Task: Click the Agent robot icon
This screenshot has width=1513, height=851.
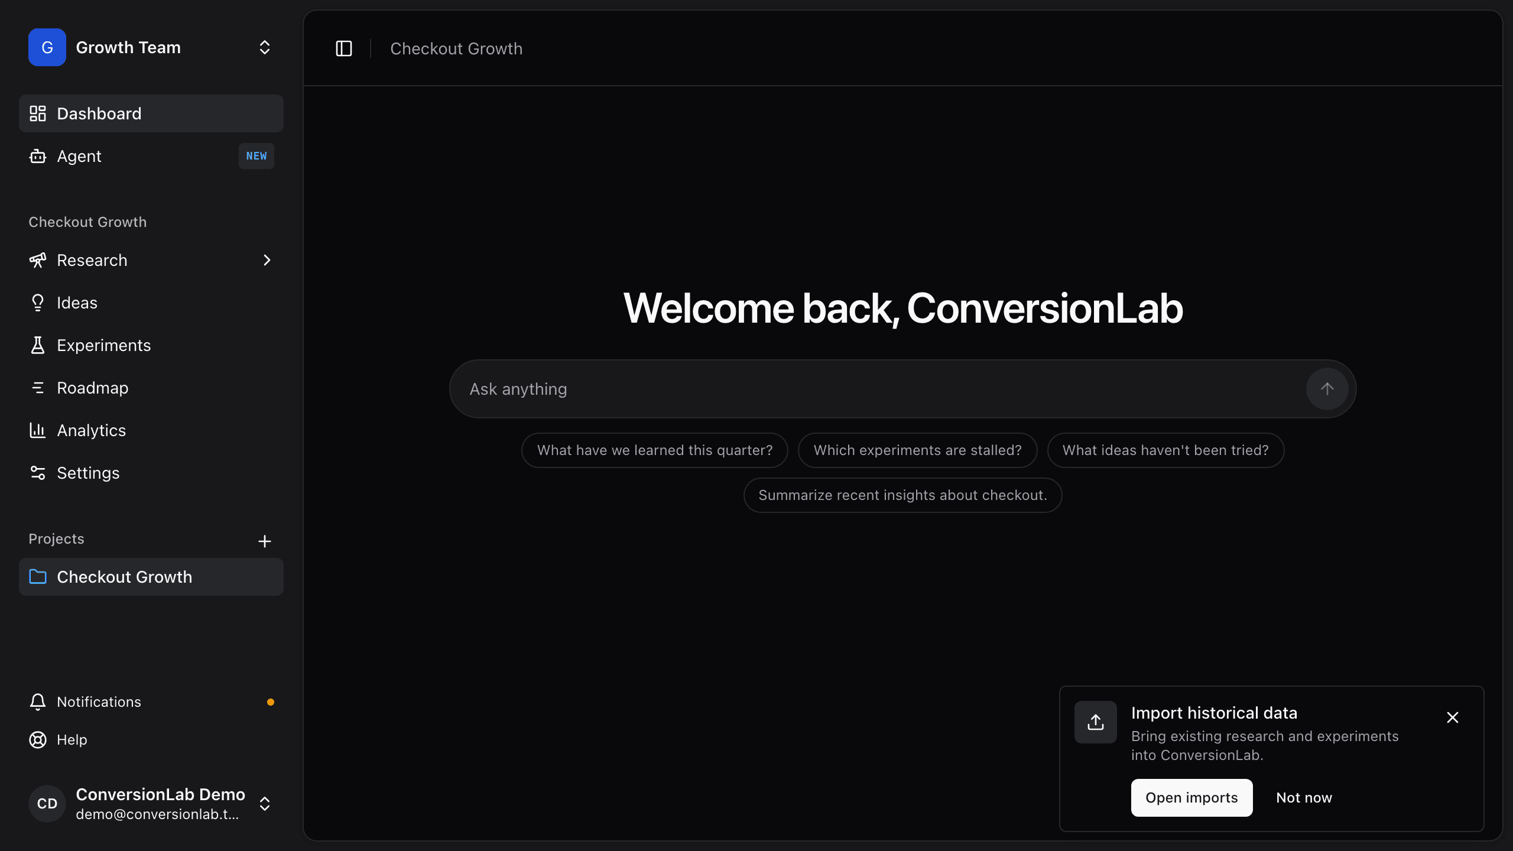Action: click(38, 156)
